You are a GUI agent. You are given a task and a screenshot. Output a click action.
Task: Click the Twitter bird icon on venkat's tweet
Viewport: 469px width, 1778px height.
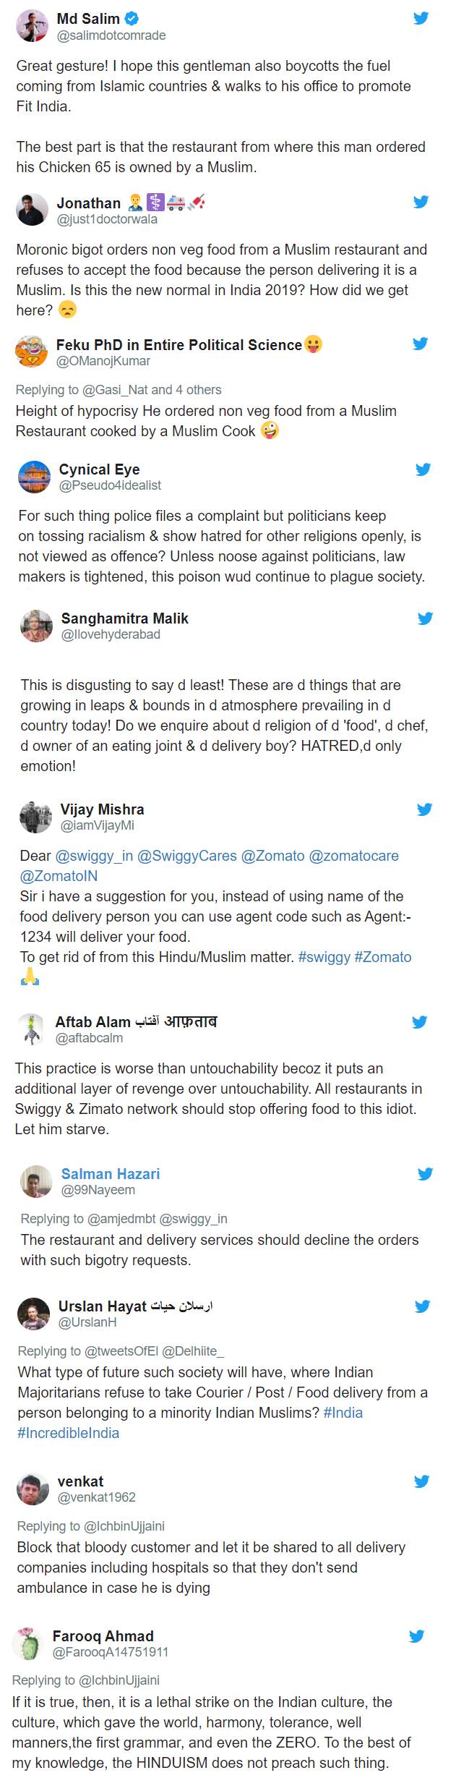[x=421, y=1481]
